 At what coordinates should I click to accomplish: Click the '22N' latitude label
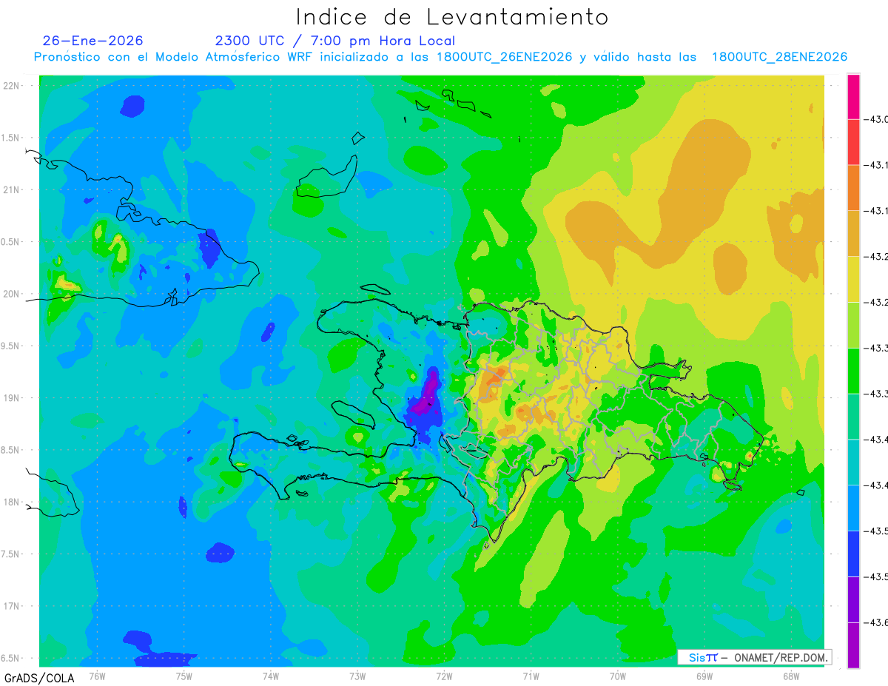pos(13,86)
